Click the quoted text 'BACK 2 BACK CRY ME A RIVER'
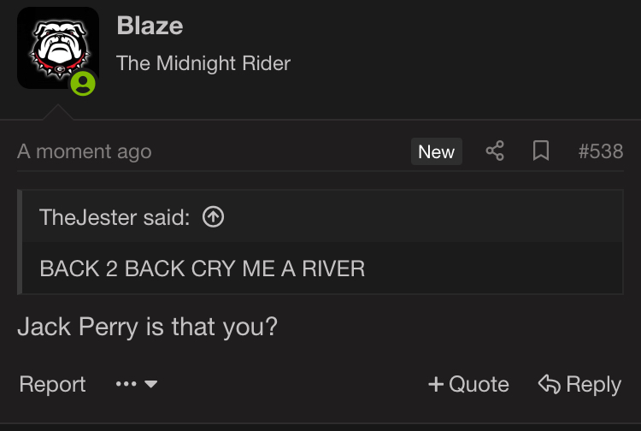The height and width of the screenshot is (431, 641). point(203,268)
